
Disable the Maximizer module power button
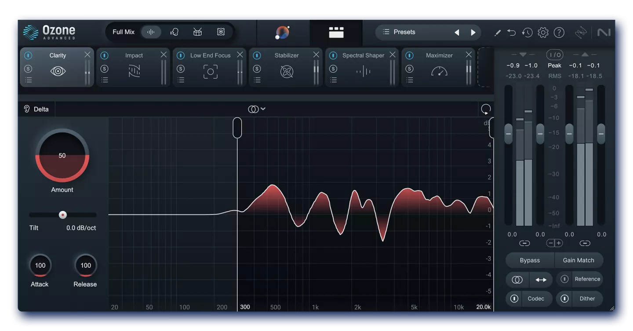click(409, 56)
